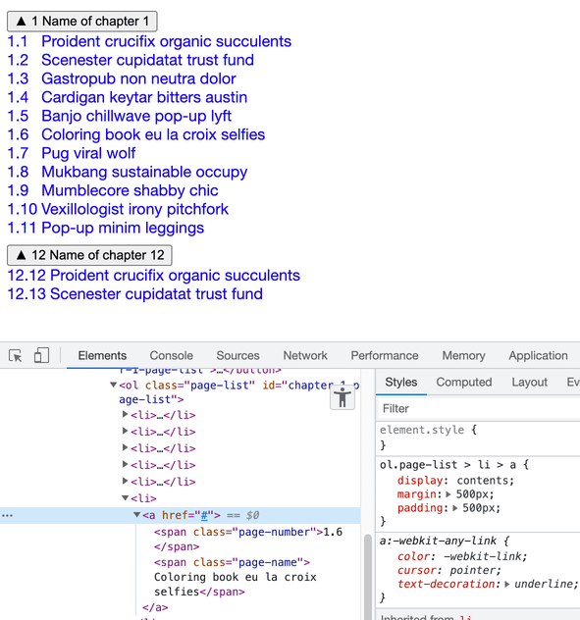Open link 1.2 Scenester cupidatat trust fund
The image size is (580, 620).
coord(131,60)
